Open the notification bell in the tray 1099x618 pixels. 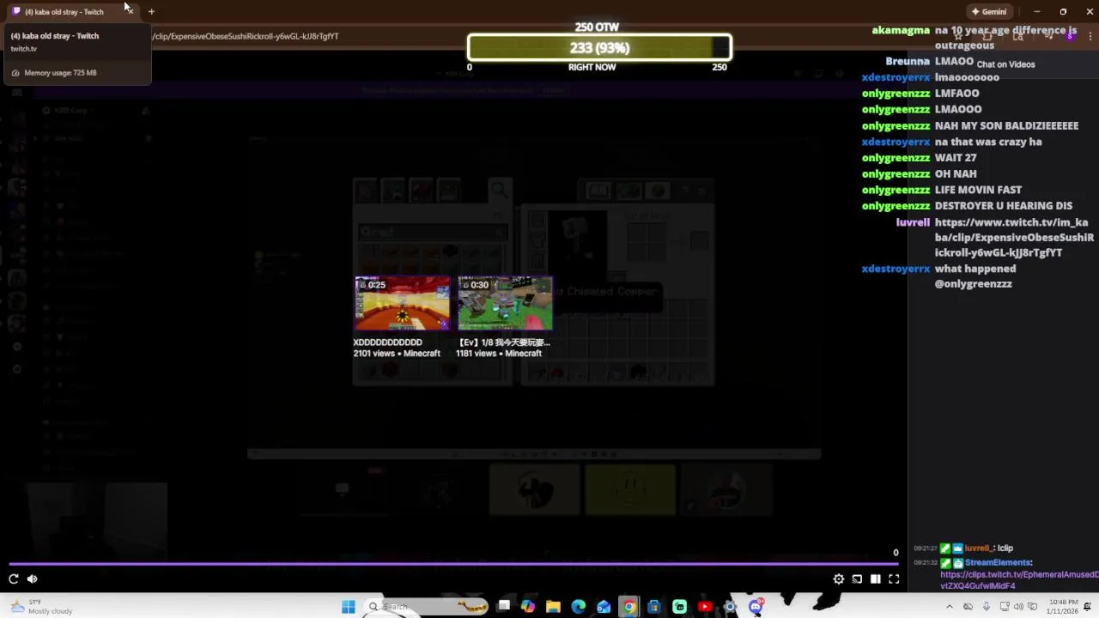(x=1087, y=607)
